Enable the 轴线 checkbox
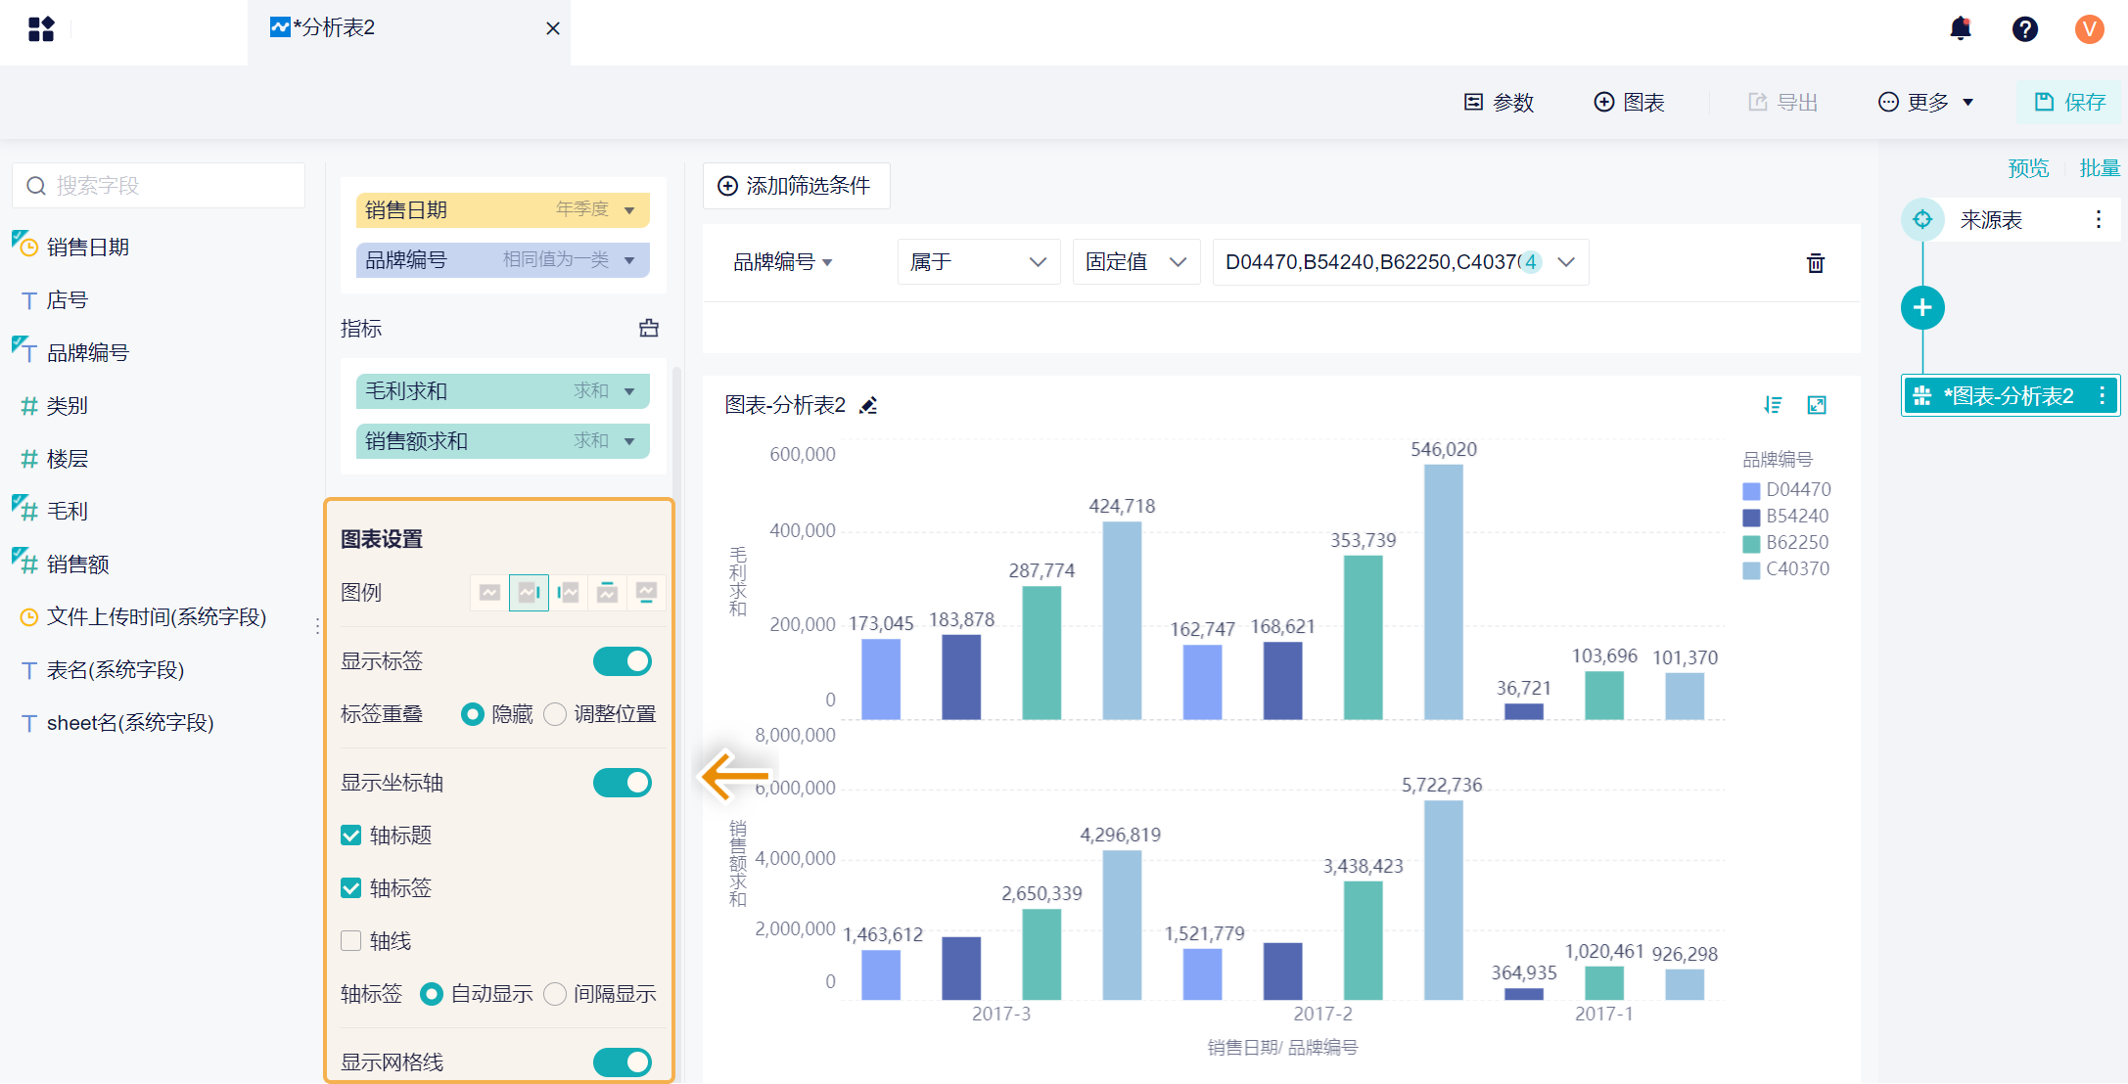 (351, 941)
